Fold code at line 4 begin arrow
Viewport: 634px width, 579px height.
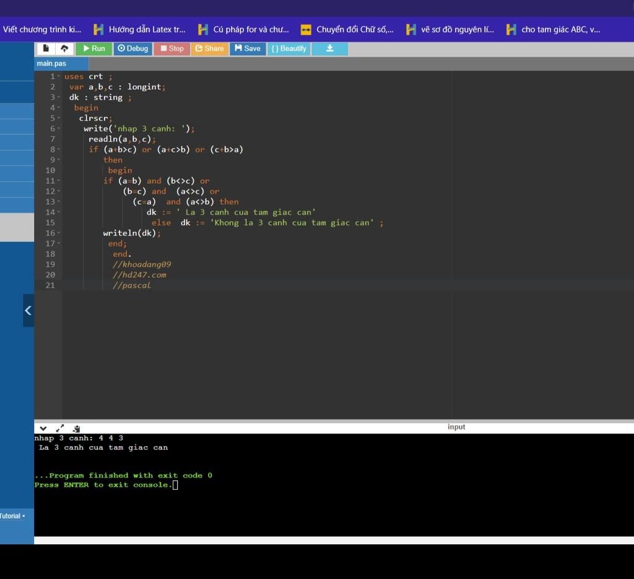[x=59, y=108]
